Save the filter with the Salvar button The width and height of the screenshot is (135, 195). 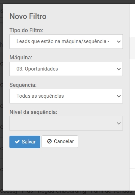(25, 142)
